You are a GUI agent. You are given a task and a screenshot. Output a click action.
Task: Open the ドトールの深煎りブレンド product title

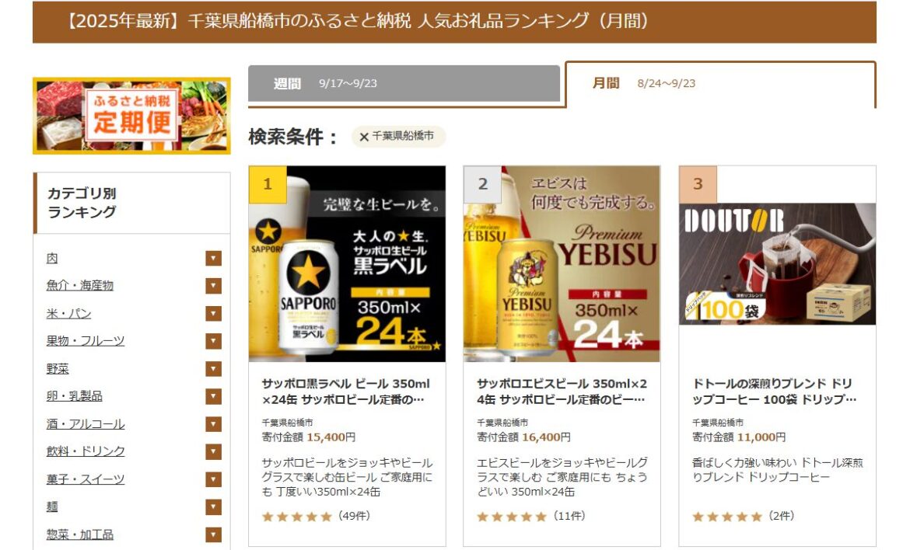point(774,392)
